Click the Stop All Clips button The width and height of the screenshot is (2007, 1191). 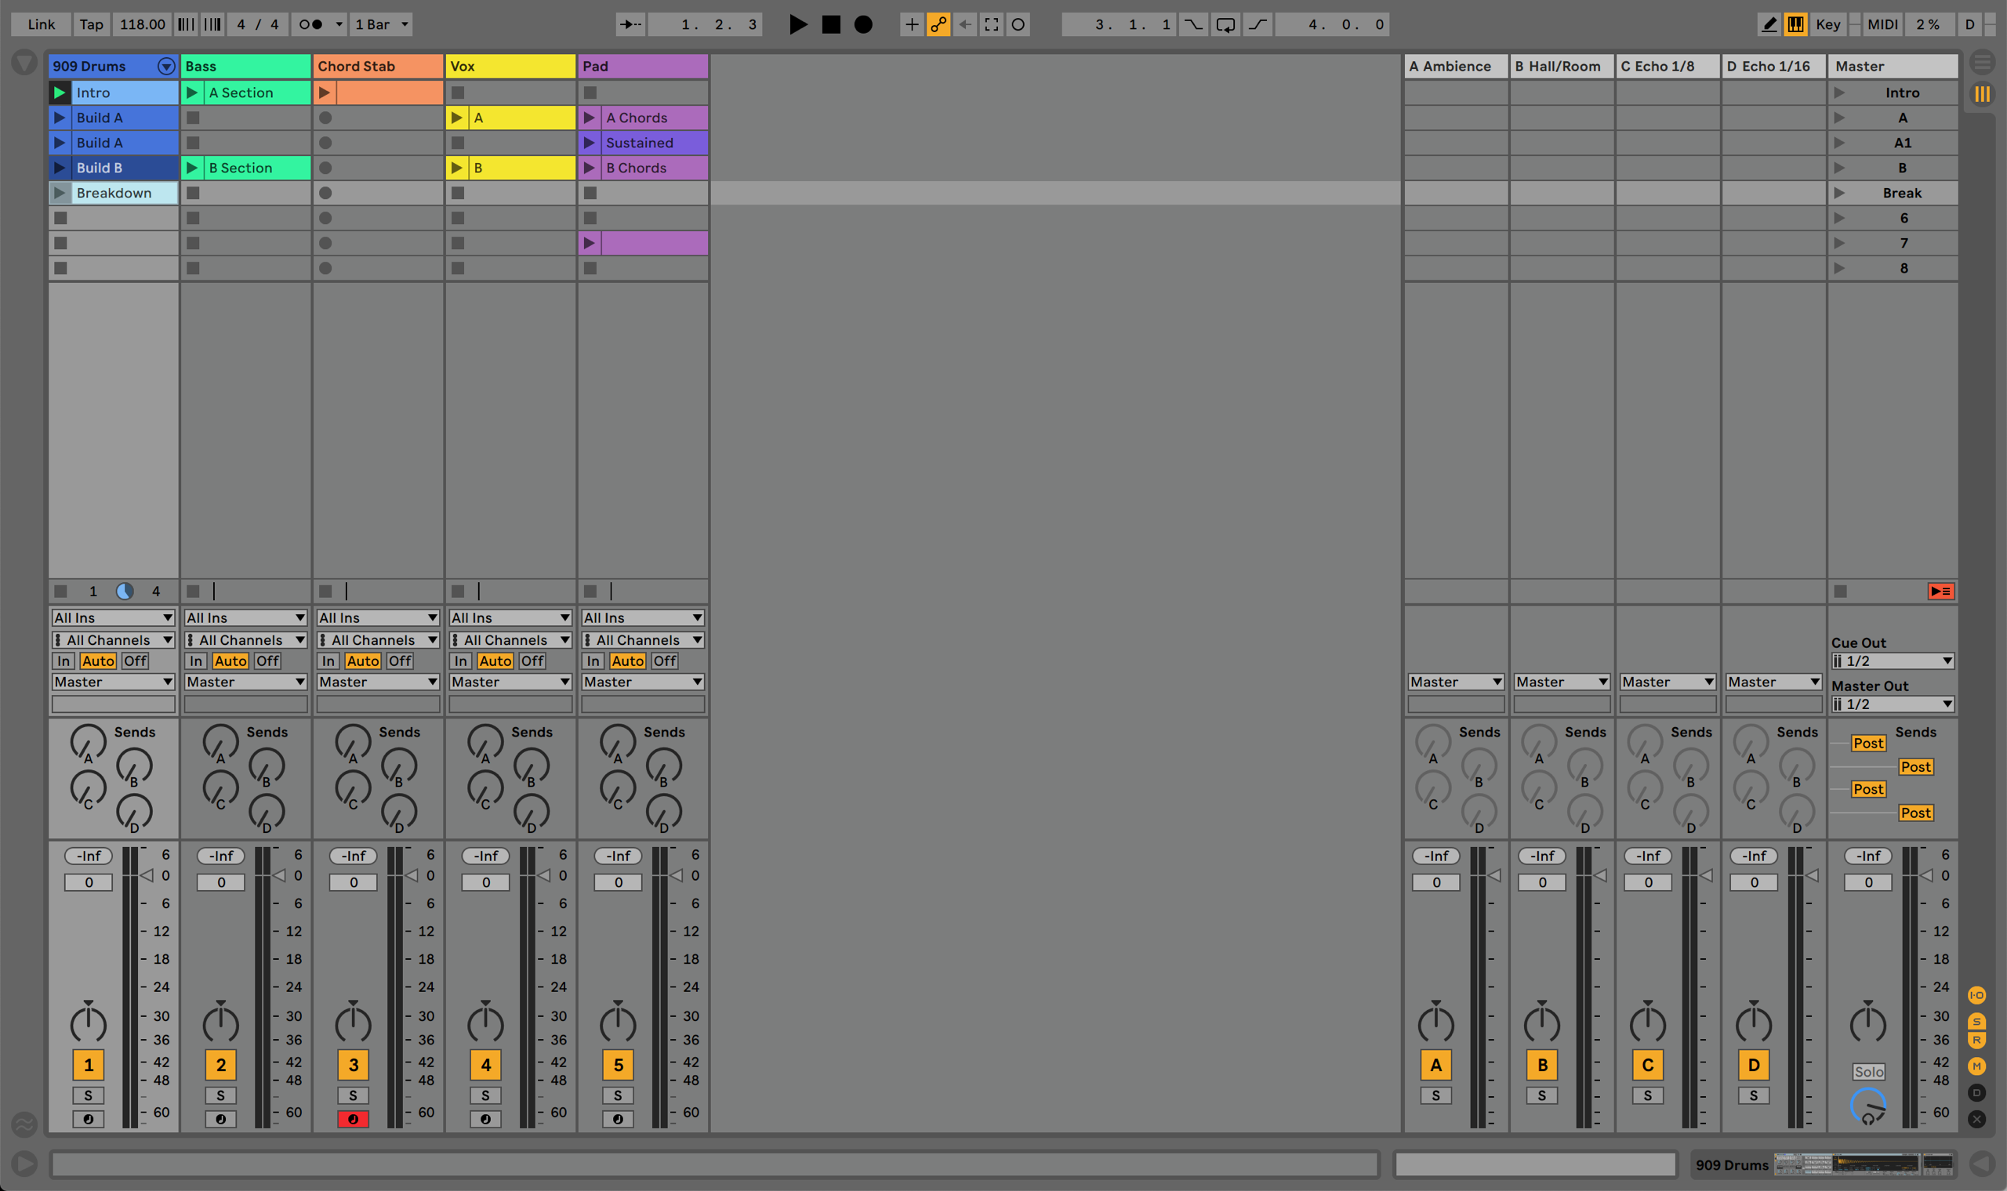pyautogui.click(x=1841, y=592)
